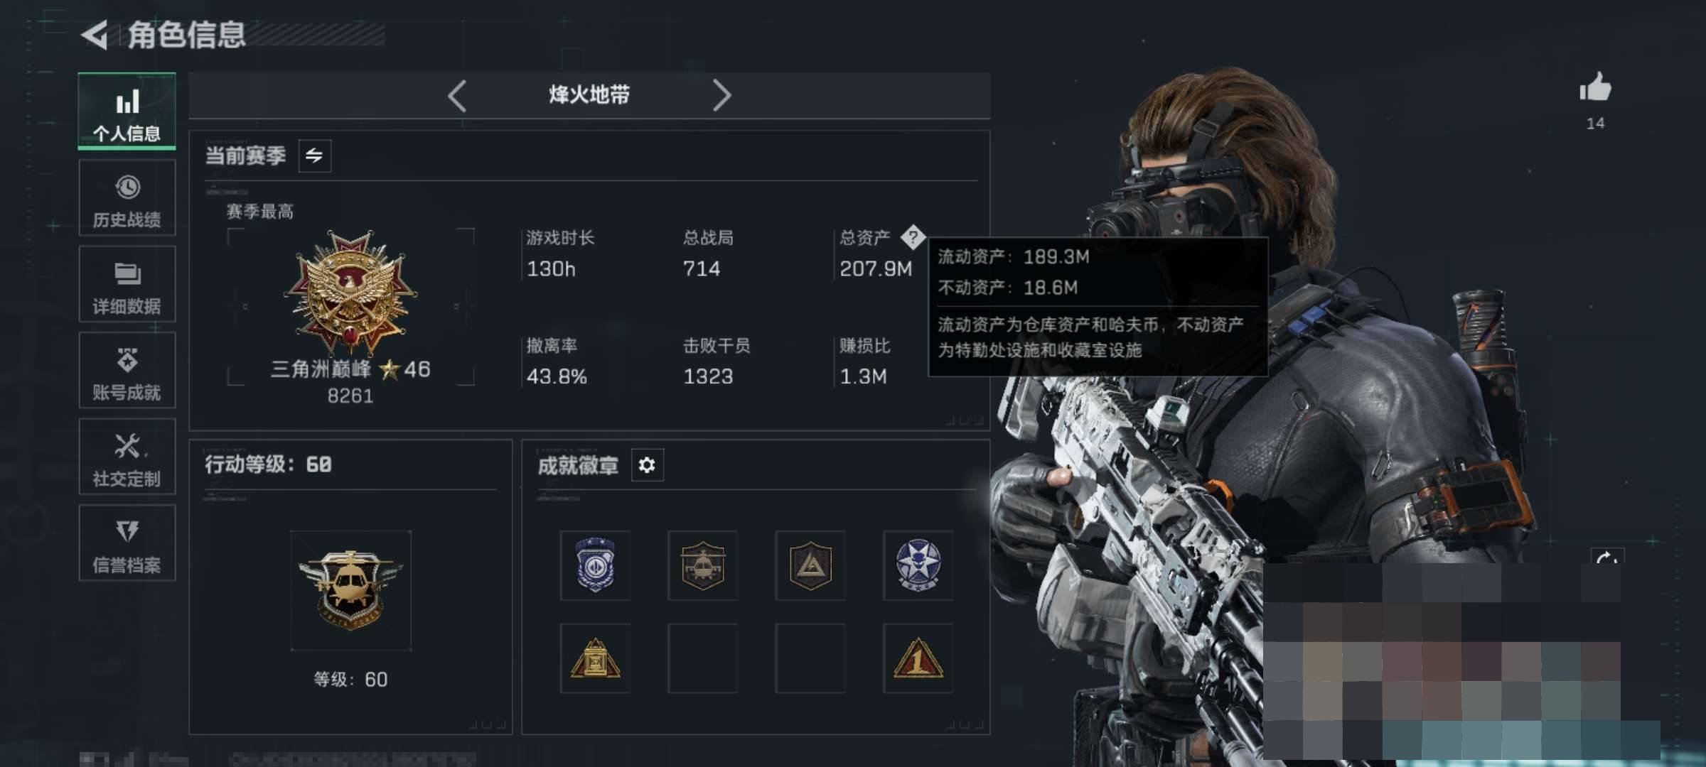This screenshot has height=767, width=1706.
Task: Select the 个人信息 tab
Action: 127,111
